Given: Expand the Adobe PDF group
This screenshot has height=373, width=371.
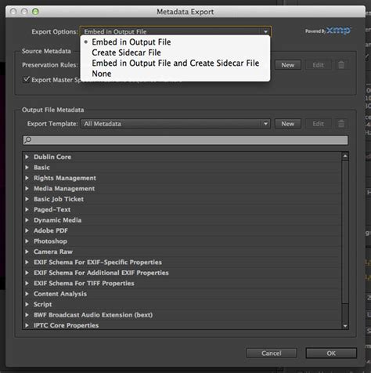Looking at the screenshot, I should coord(27,230).
